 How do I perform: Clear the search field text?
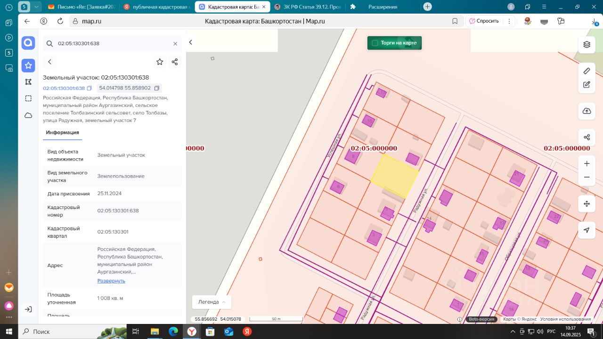click(175, 43)
